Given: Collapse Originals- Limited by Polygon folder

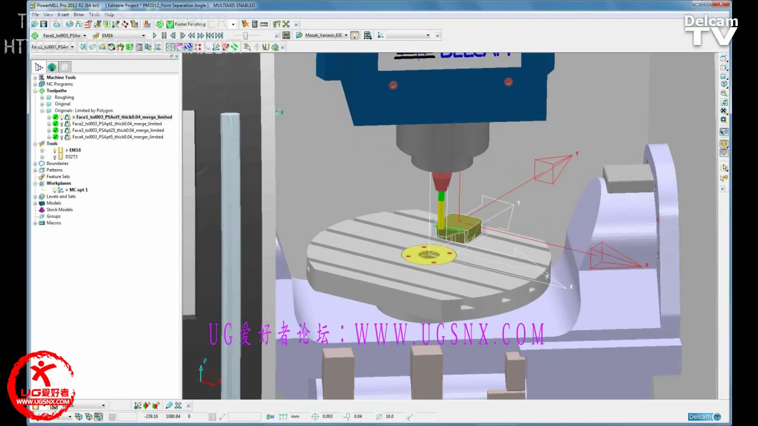Looking at the screenshot, I should [x=42, y=111].
